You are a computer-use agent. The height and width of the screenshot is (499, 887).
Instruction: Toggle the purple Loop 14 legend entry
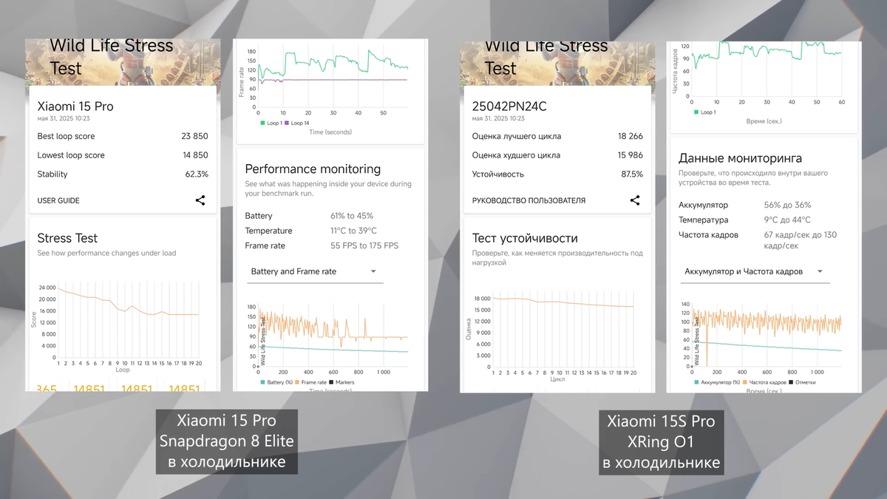299,123
